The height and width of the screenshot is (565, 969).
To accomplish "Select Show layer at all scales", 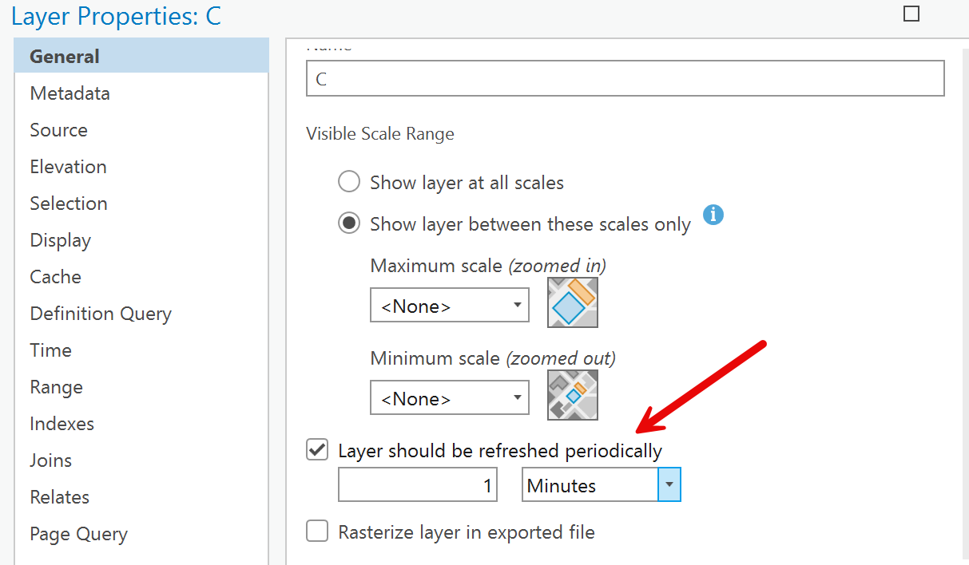I will [x=349, y=182].
